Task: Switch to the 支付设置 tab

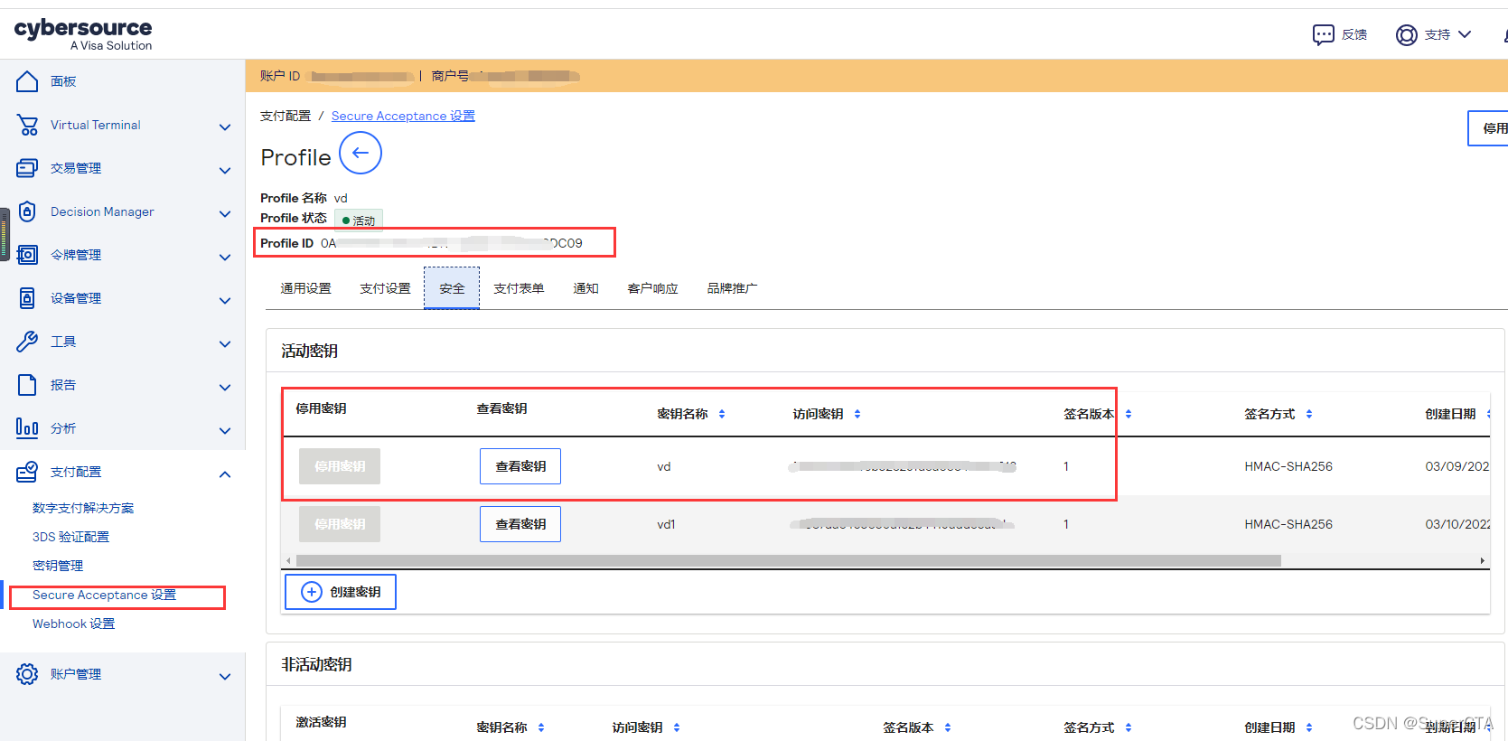Action: pos(385,288)
